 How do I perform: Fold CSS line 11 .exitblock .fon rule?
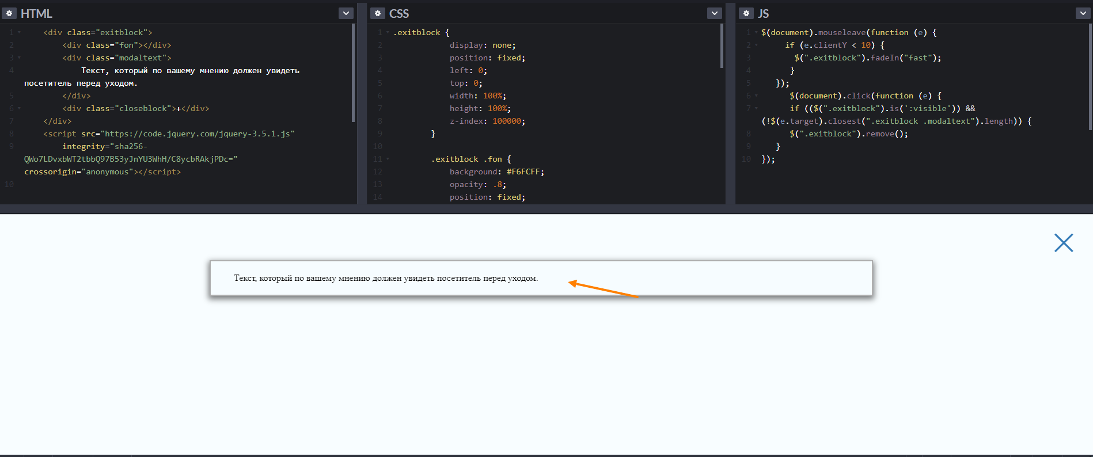point(388,159)
